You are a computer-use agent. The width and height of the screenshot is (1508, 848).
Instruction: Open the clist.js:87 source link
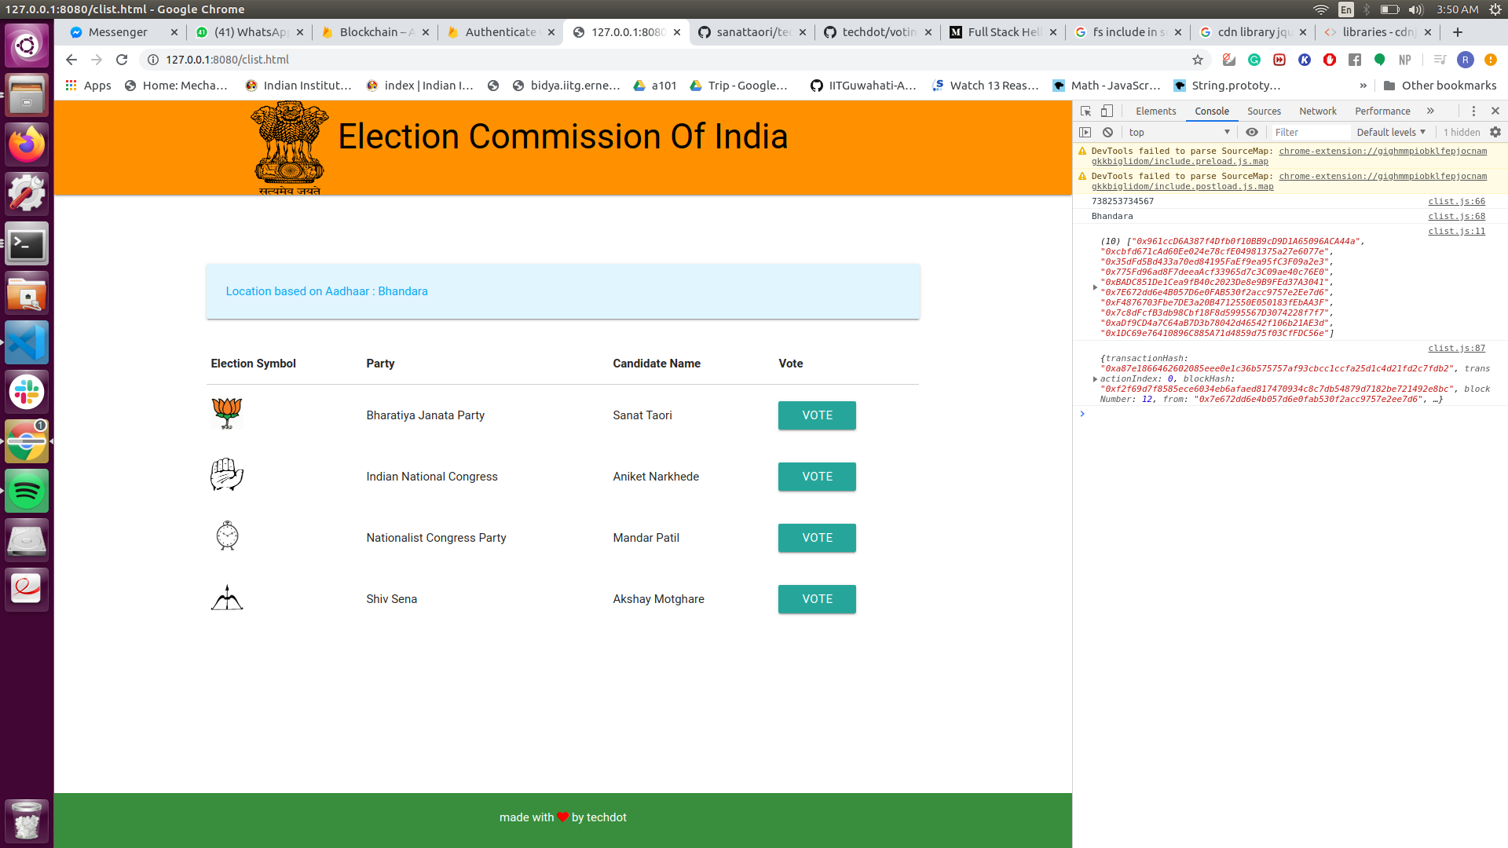[1456, 348]
